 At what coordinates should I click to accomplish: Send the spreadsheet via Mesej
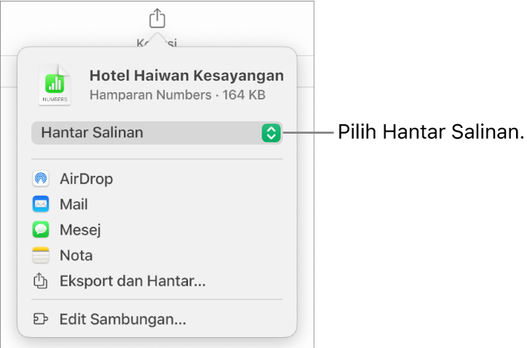(80, 230)
